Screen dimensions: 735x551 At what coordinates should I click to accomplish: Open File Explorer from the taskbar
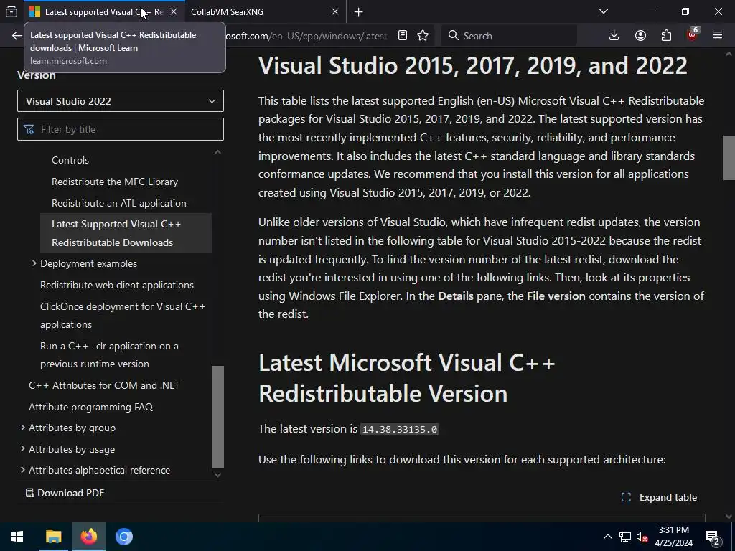tap(53, 537)
